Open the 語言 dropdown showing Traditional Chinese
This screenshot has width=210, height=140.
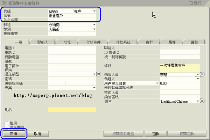[198, 101]
